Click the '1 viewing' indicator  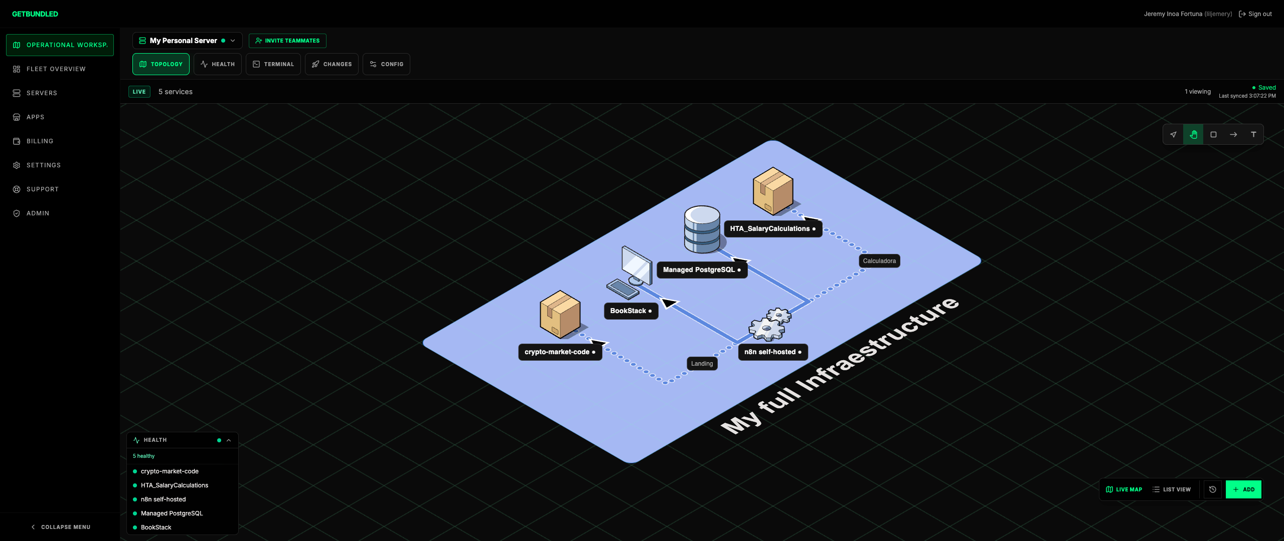point(1198,92)
